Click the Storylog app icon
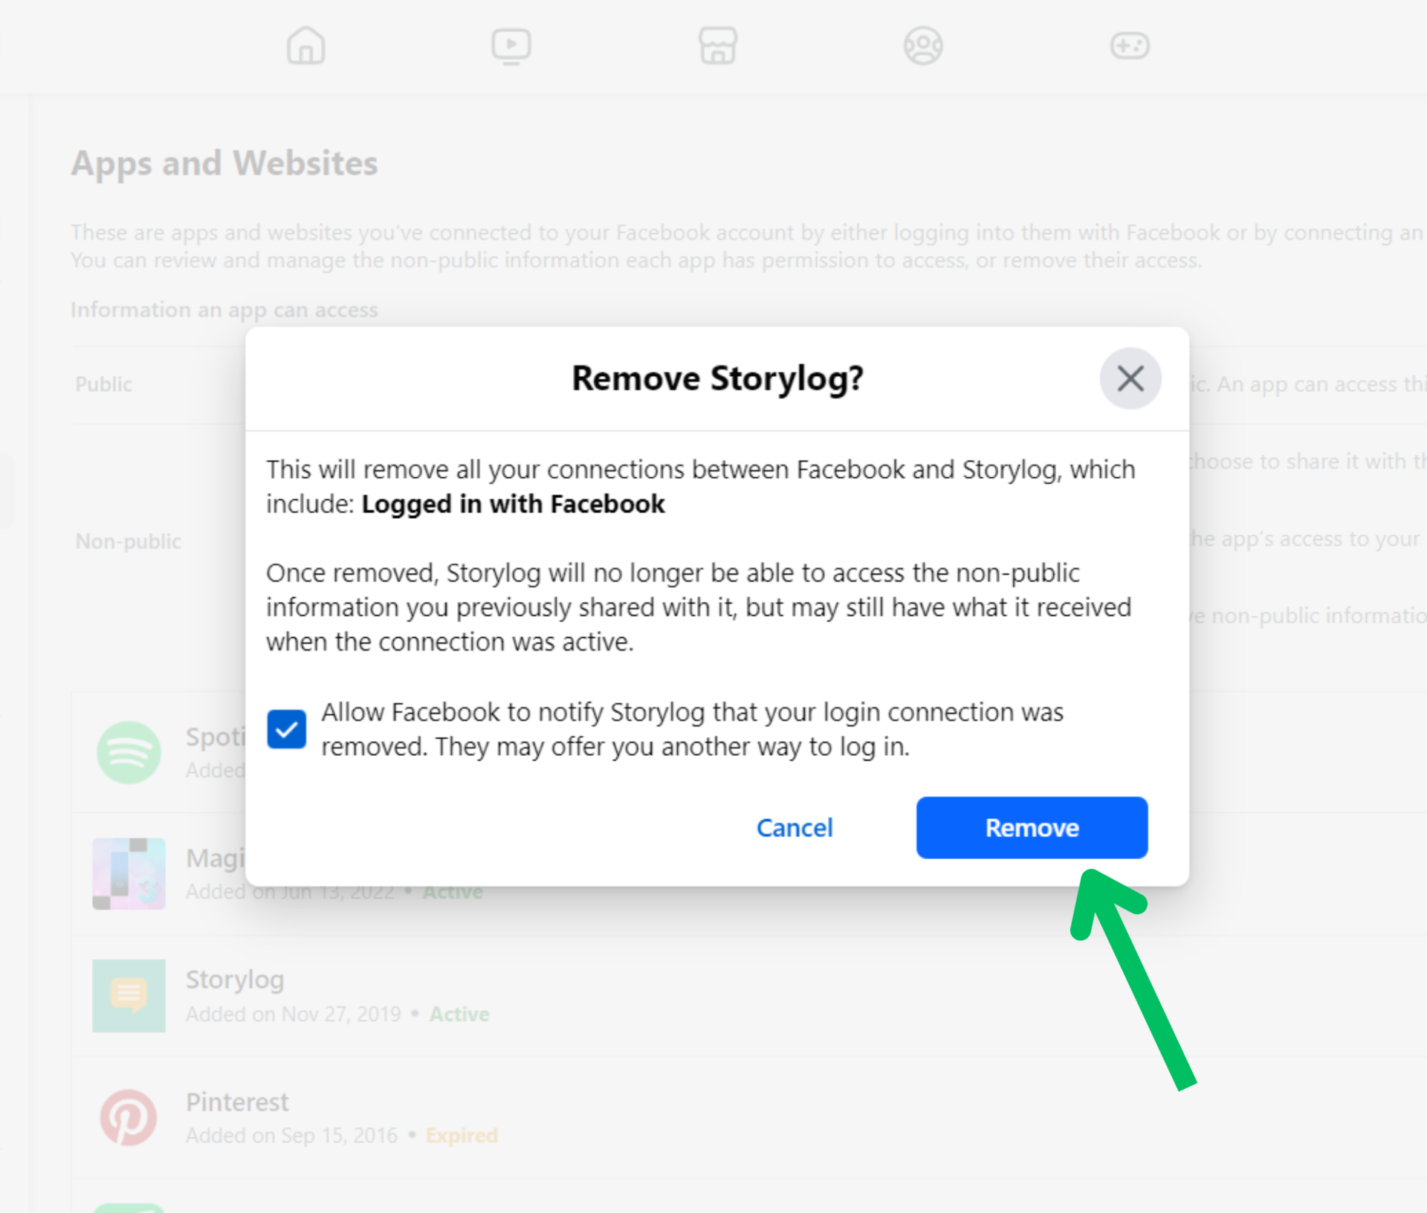The image size is (1427, 1213). click(x=129, y=995)
